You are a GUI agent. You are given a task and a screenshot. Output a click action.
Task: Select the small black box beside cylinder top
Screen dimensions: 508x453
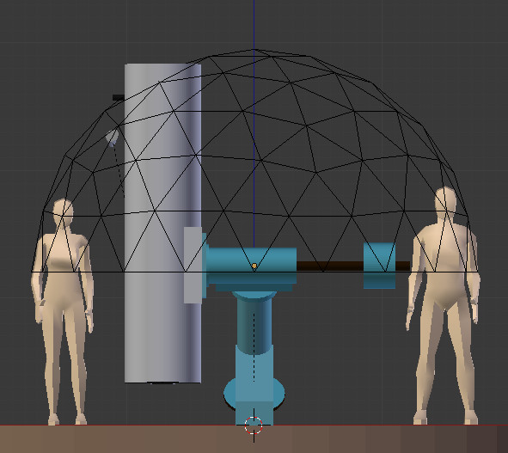click(x=119, y=97)
